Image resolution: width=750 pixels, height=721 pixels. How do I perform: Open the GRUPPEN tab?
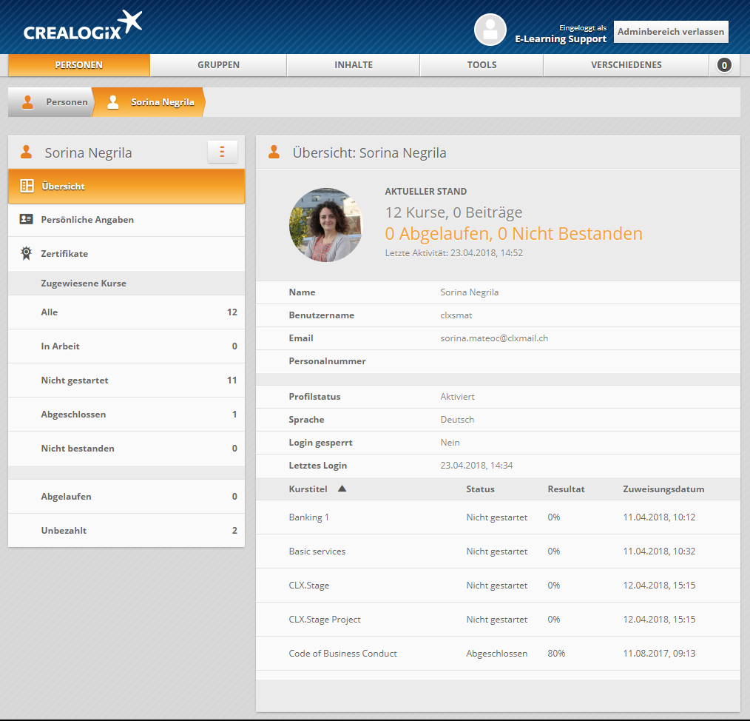click(x=218, y=65)
